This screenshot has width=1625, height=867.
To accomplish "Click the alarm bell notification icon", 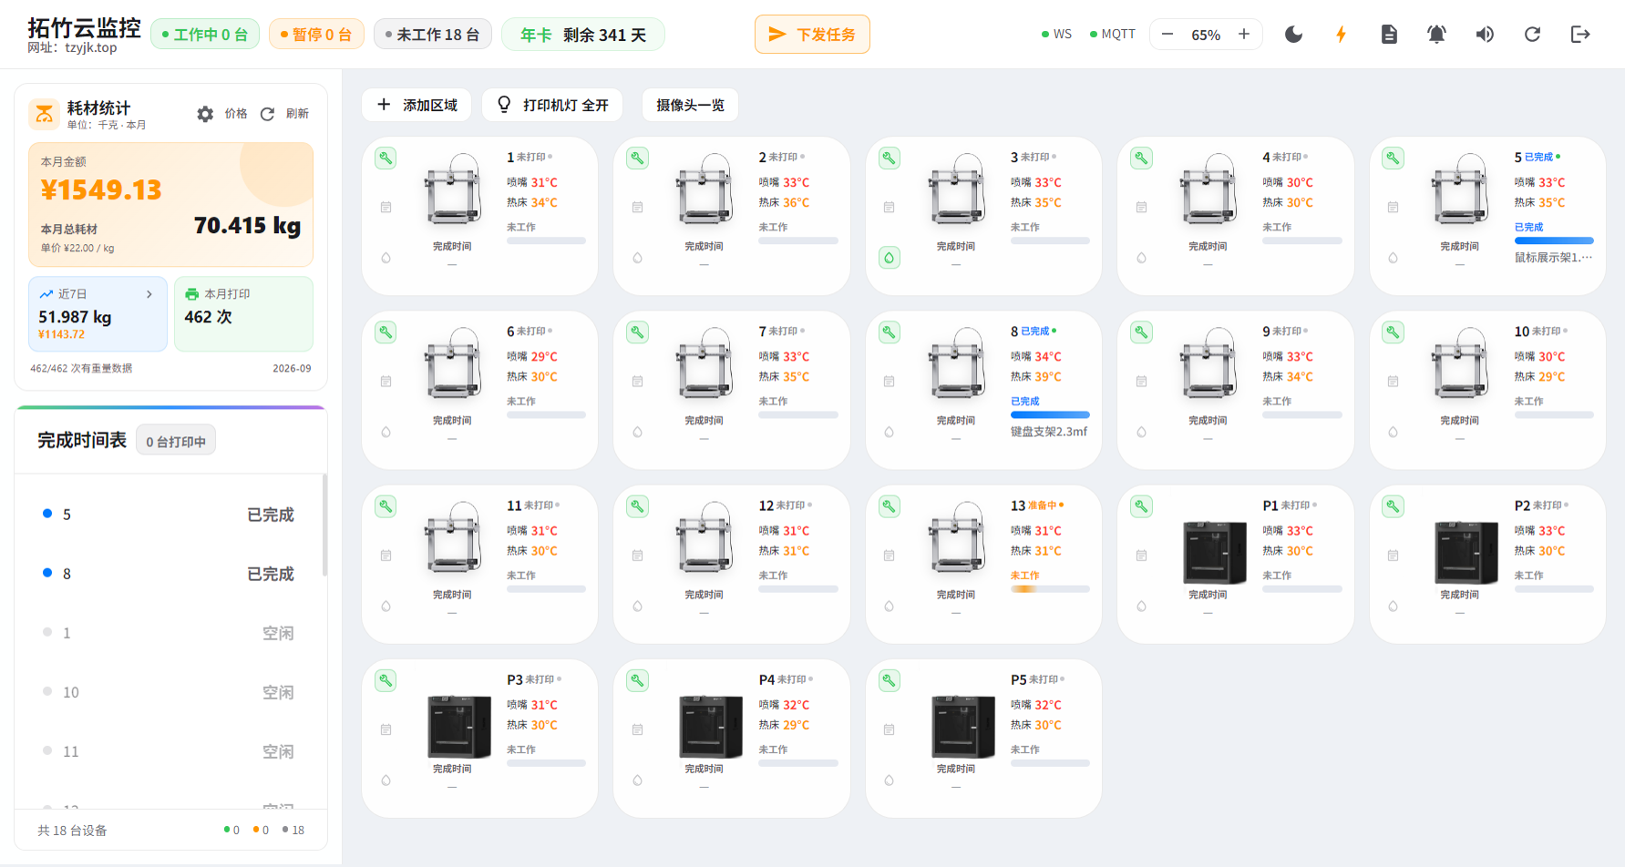I will tap(1436, 35).
